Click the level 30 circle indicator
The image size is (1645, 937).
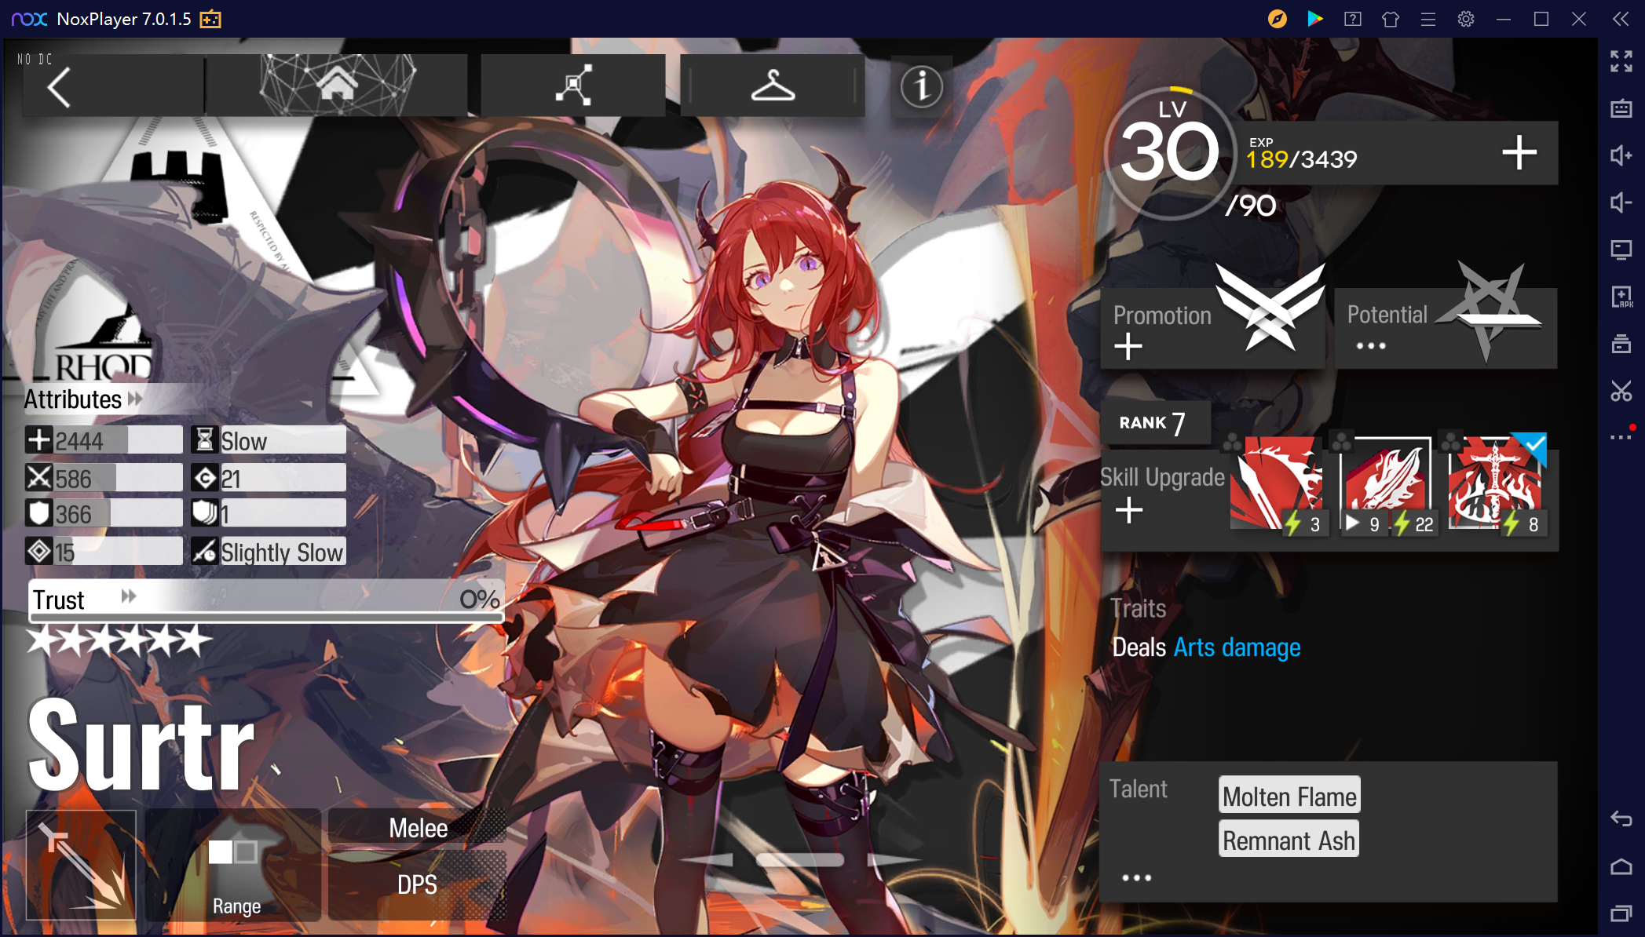click(x=1170, y=153)
